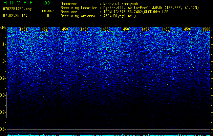
Task: Click the 1453 time marker
Action: (64, 29)
